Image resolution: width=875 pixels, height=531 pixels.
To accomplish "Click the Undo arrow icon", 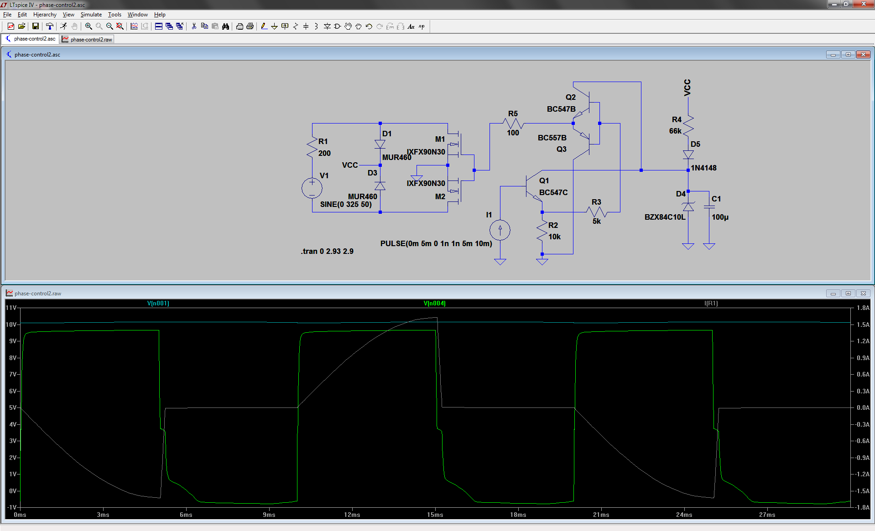I will point(369,26).
